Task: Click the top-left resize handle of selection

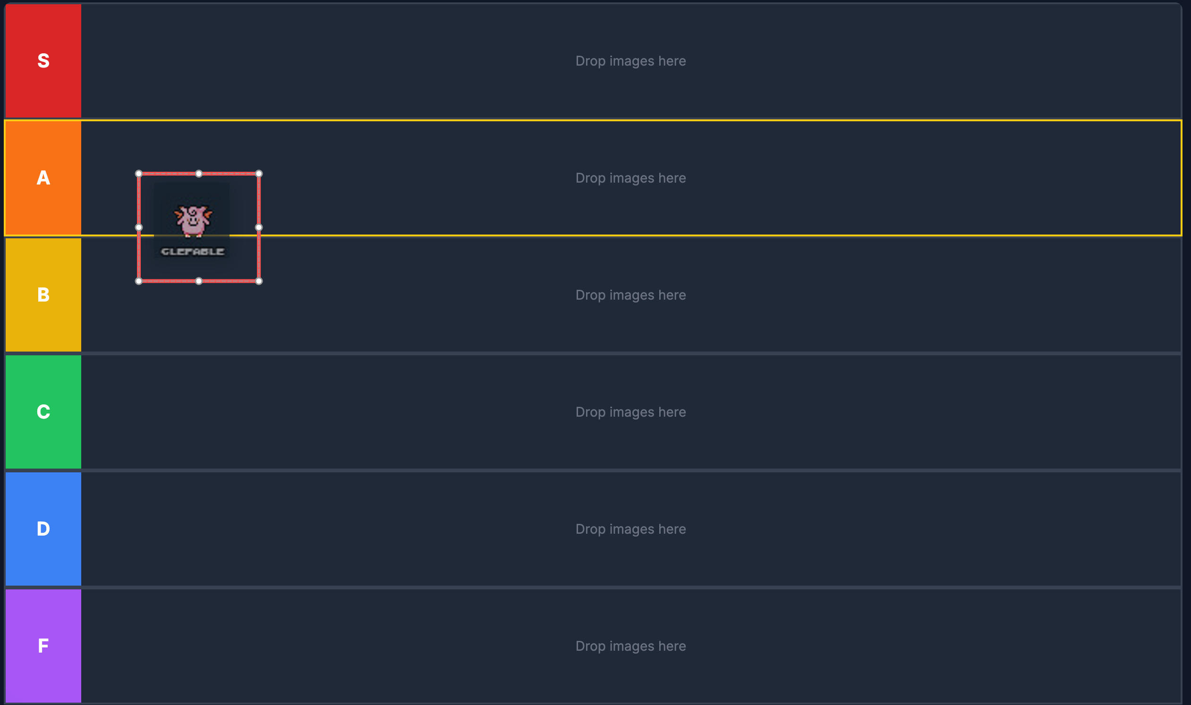Action: pyautogui.click(x=139, y=174)
